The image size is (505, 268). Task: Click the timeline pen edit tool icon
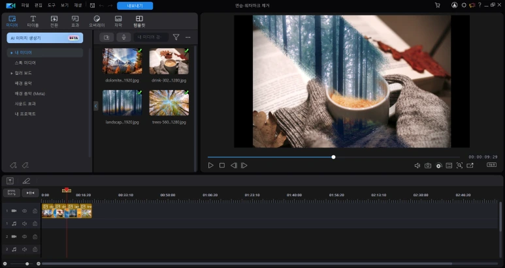tap(26, 181)
